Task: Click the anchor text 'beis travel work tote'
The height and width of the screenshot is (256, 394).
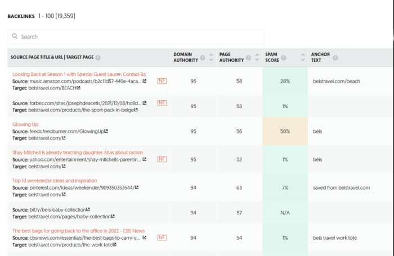Action: coord(335,237)
